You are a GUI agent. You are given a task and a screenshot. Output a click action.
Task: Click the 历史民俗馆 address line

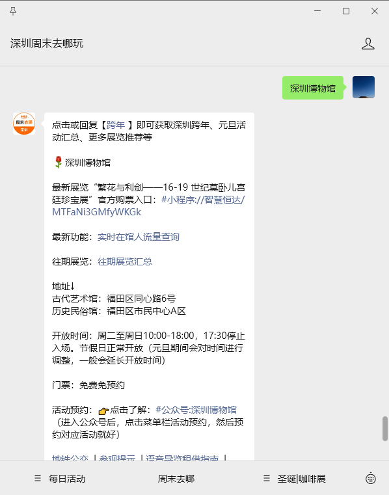pyautogui.click(x=119, y=311)
